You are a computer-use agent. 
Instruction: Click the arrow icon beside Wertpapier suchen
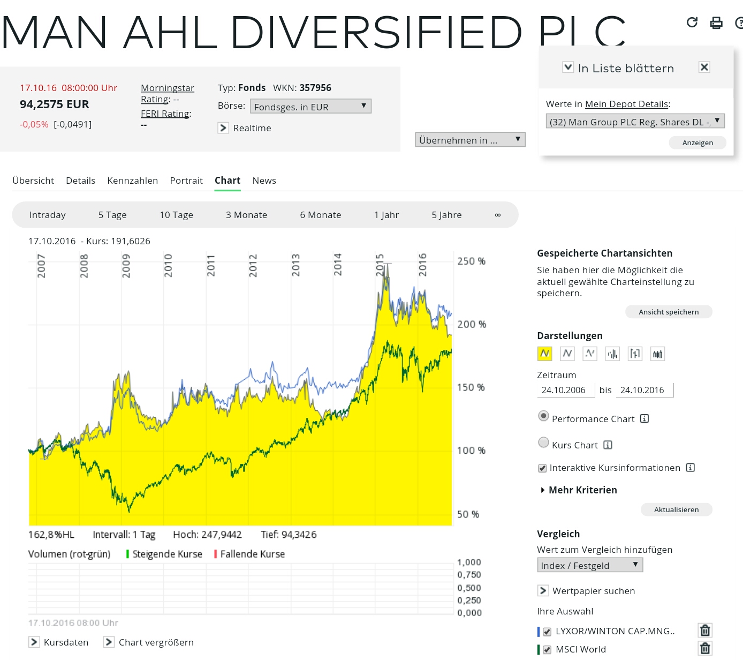pyautogui.click(x=543, y=590)
